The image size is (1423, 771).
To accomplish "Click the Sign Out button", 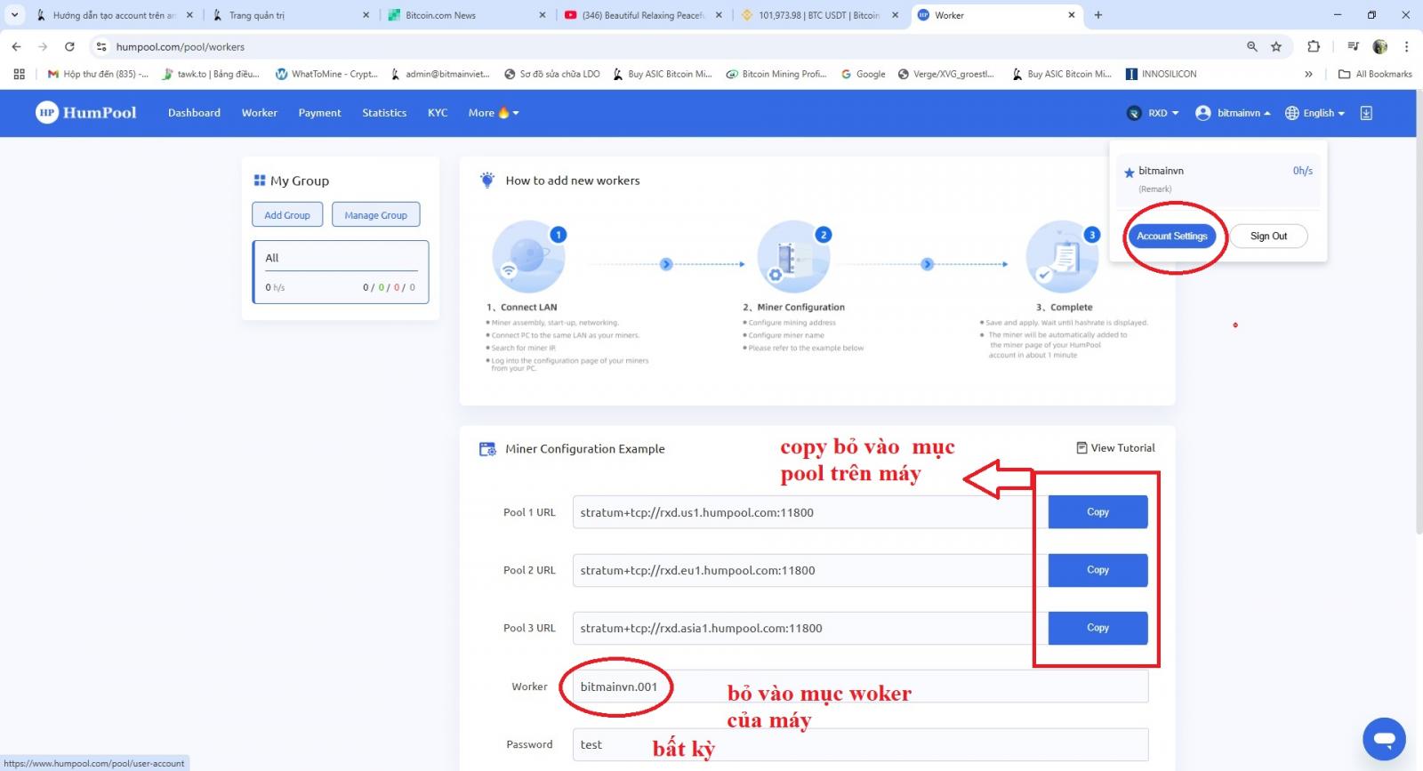I will 1268,236.
